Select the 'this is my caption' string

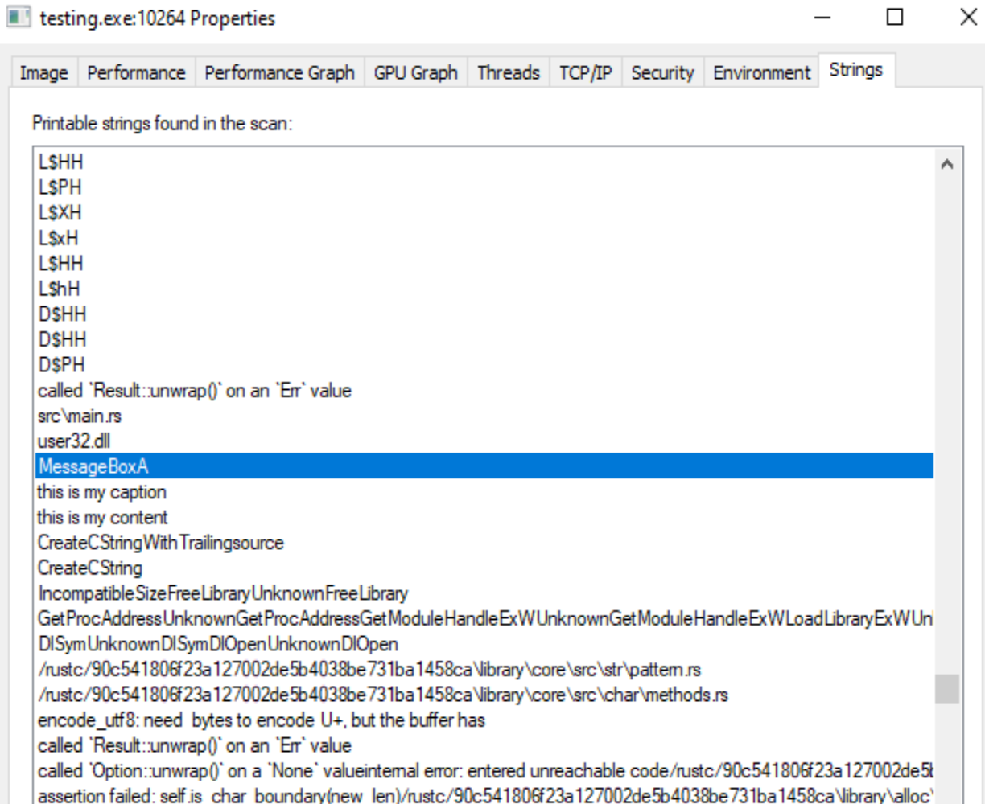click(102, 492)
